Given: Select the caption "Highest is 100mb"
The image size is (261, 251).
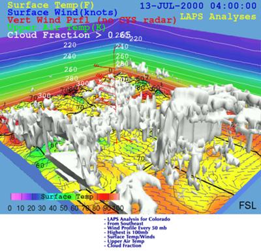Looking at the screenshot, I should [128, 232].
